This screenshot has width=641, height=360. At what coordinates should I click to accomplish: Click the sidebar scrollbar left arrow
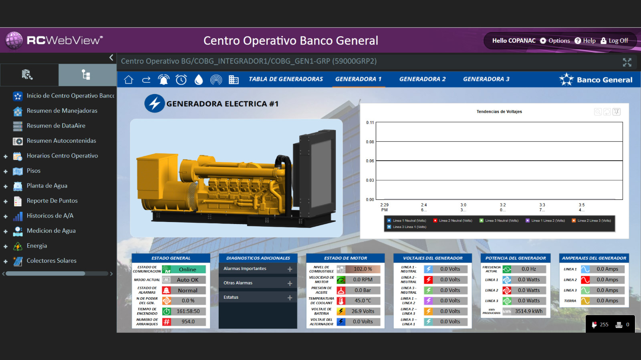(x=3, y=274)
